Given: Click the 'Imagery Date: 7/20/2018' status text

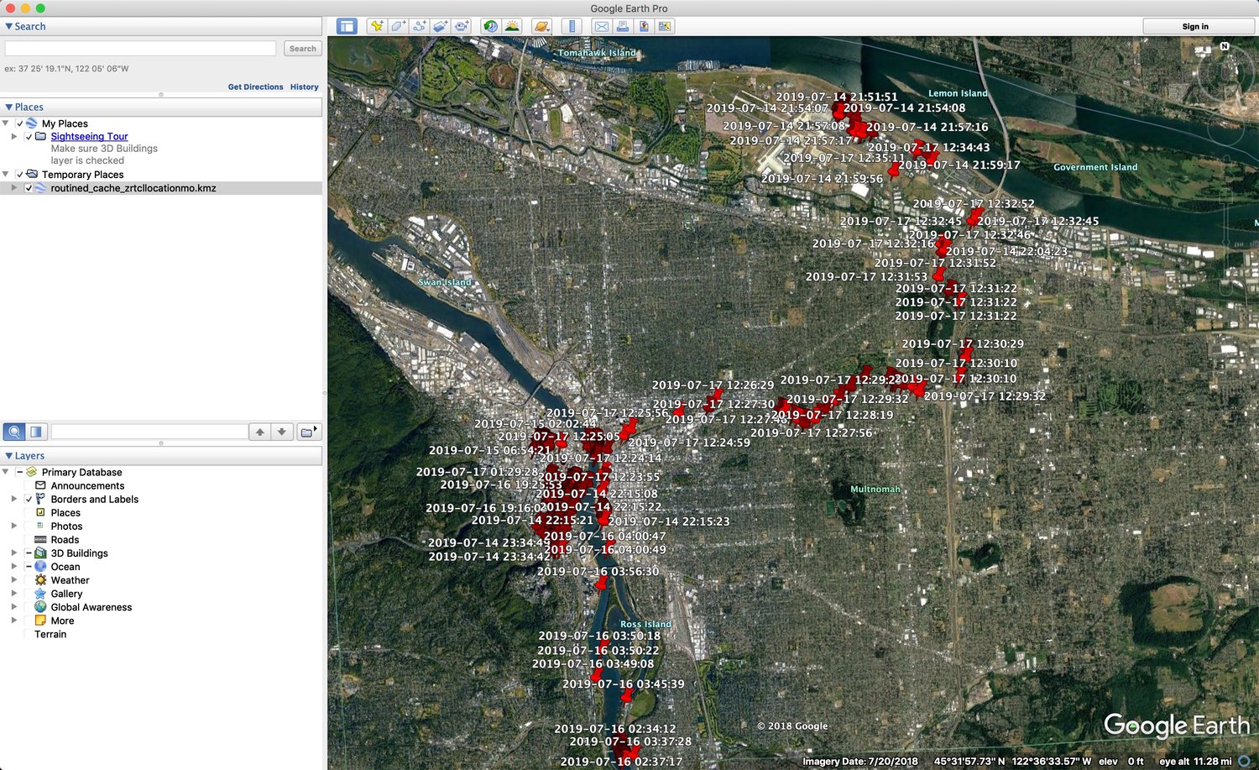Looking at the screenshot, I should pos(860,762).
